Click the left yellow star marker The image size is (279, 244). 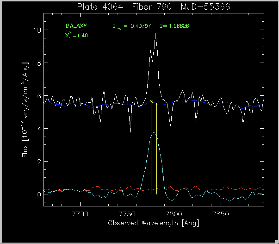coord(151,101)
